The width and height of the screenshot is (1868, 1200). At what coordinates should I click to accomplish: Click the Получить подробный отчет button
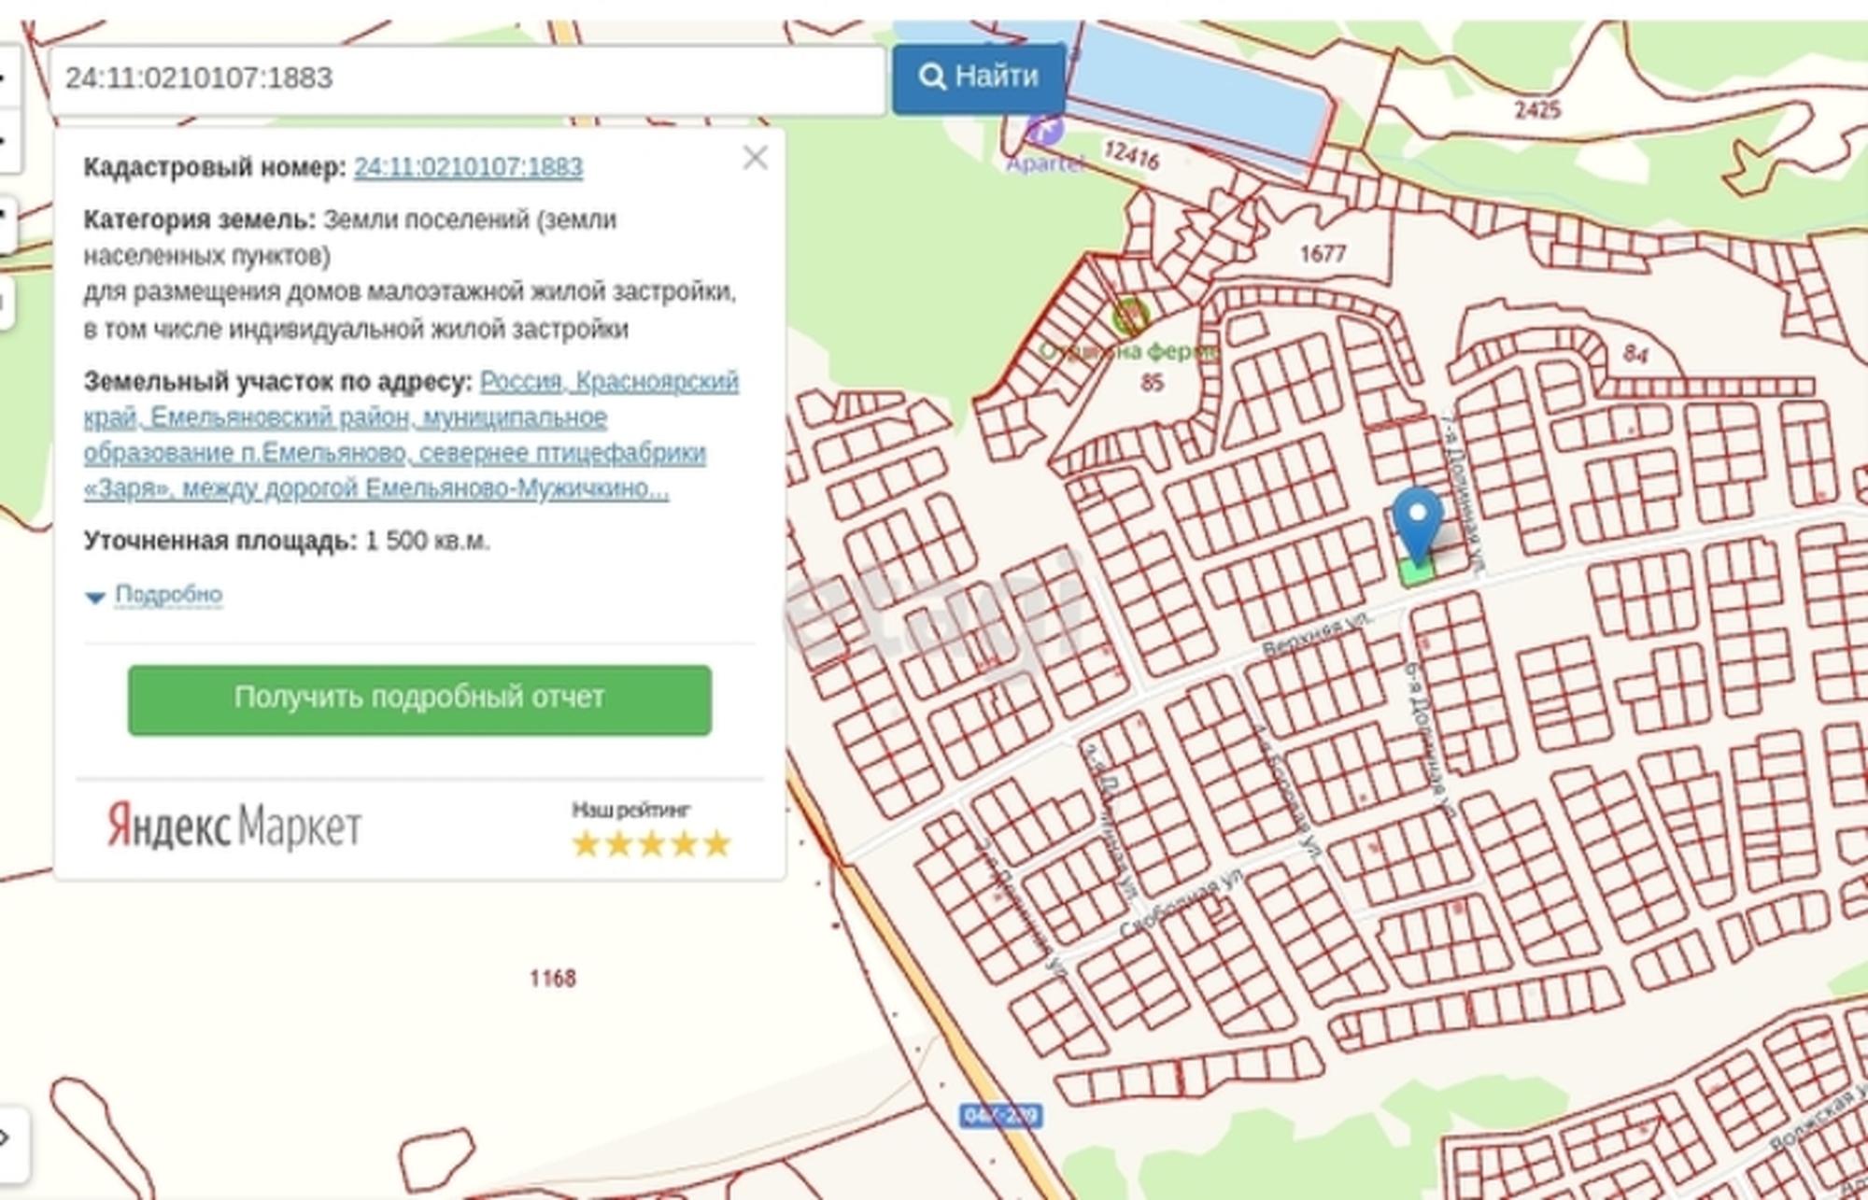click(419, 699)
